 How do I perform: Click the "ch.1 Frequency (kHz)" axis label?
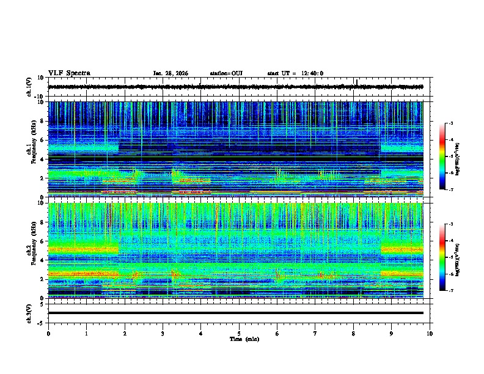32,142
